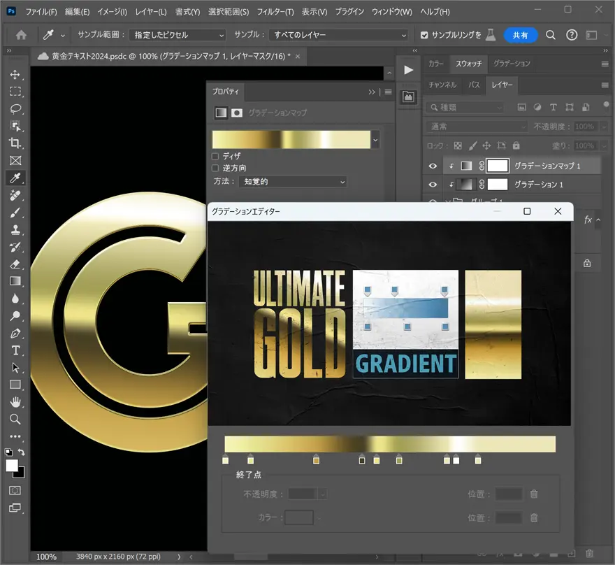Select the Blur tool

(15, 299)
